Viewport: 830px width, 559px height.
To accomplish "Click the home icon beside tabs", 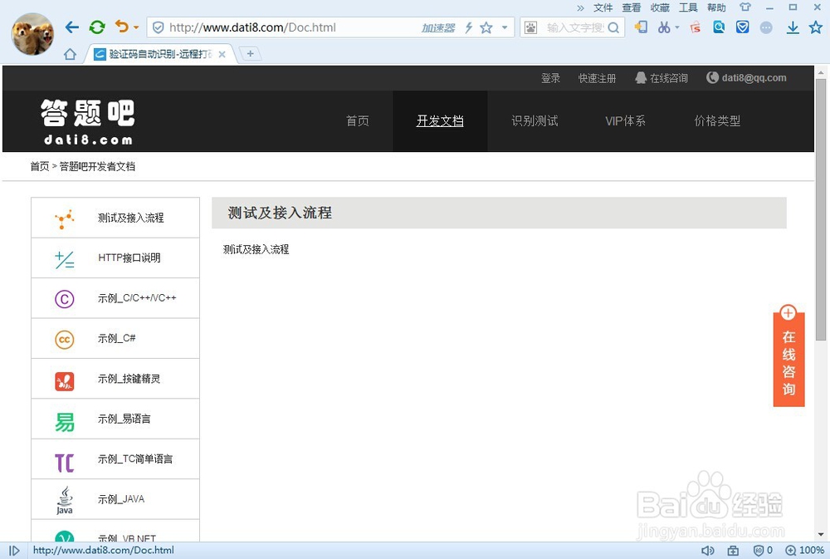I will tap(70, 54).
